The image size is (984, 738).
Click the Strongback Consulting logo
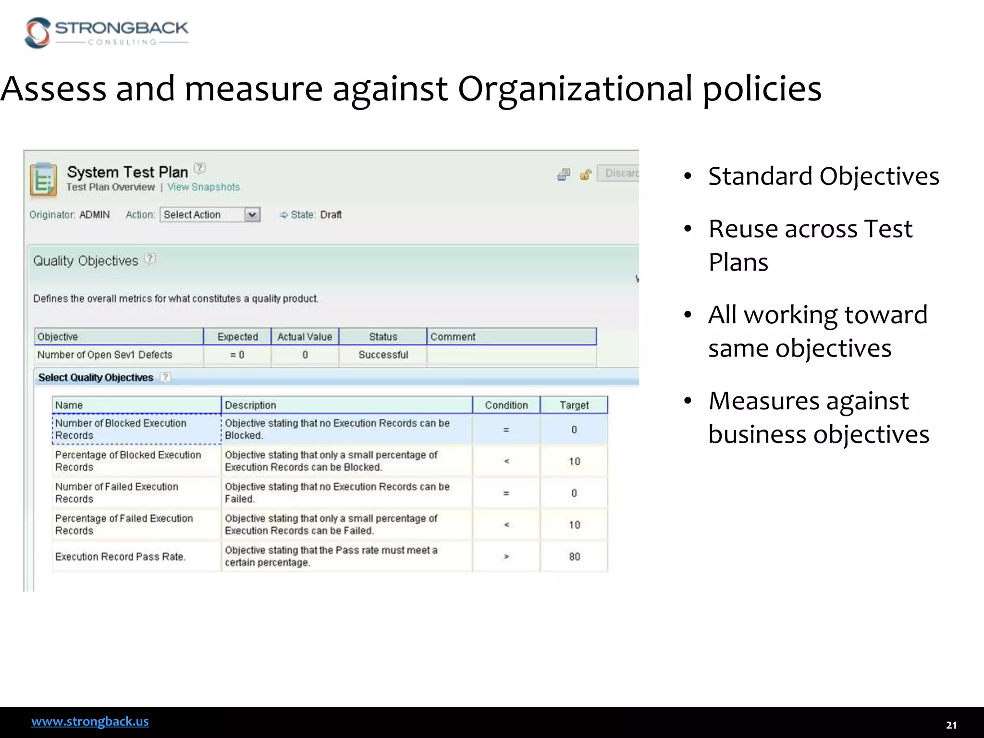tap(107, 33)
